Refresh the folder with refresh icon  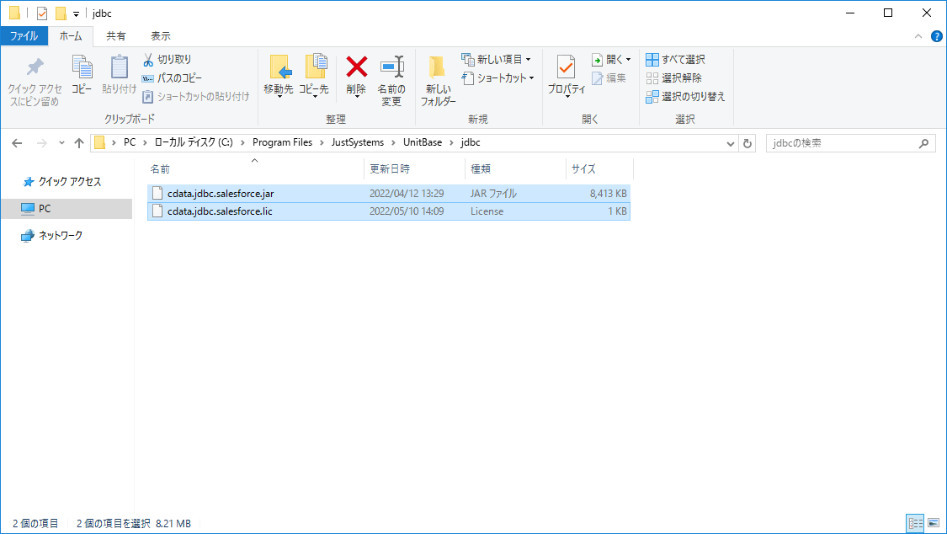coord(747,142)
